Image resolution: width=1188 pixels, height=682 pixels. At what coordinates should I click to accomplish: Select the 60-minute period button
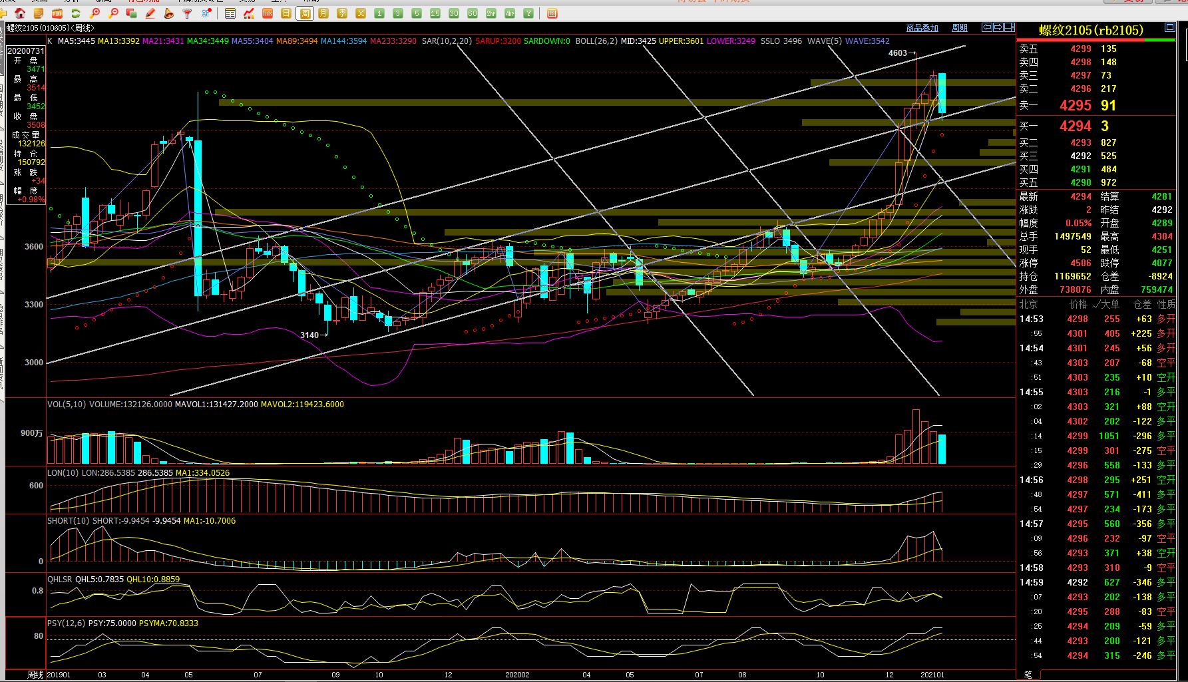pyautogui.click(x=473, y=13)
